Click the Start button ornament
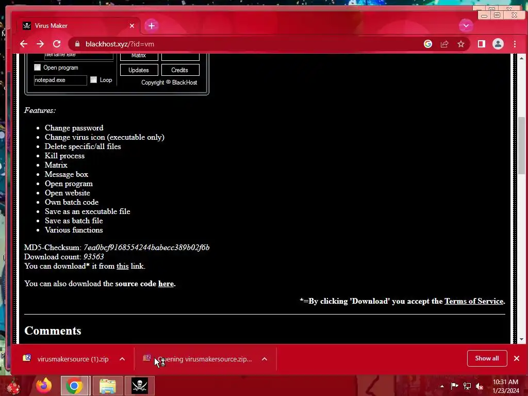The height and width of the screenshot is (396, 528). (14, 387)
